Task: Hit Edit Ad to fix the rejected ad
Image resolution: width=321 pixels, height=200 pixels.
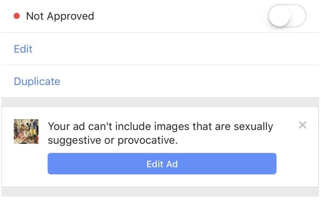Action: click(162, 164)
